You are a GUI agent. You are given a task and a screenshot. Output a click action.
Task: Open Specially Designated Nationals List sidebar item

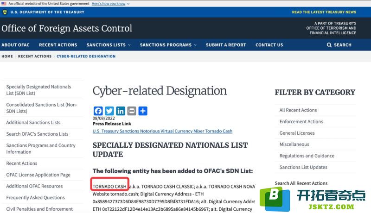43,90
